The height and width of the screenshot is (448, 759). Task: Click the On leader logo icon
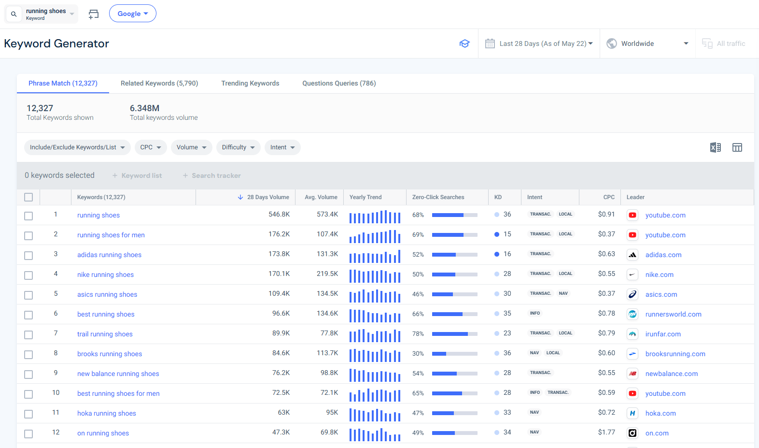point(632,433)
